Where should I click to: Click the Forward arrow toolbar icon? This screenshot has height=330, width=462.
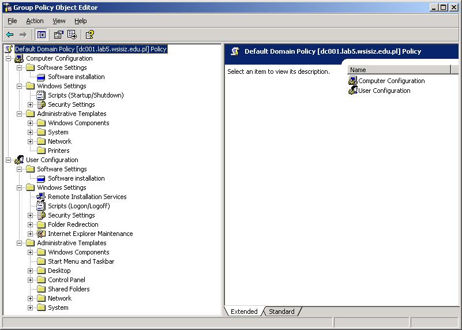pyautogui.click(x=22, y=35)
